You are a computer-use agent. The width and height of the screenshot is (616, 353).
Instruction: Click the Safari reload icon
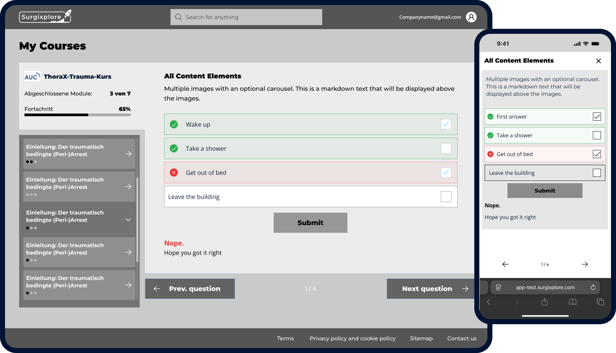(x=593, y=287)
